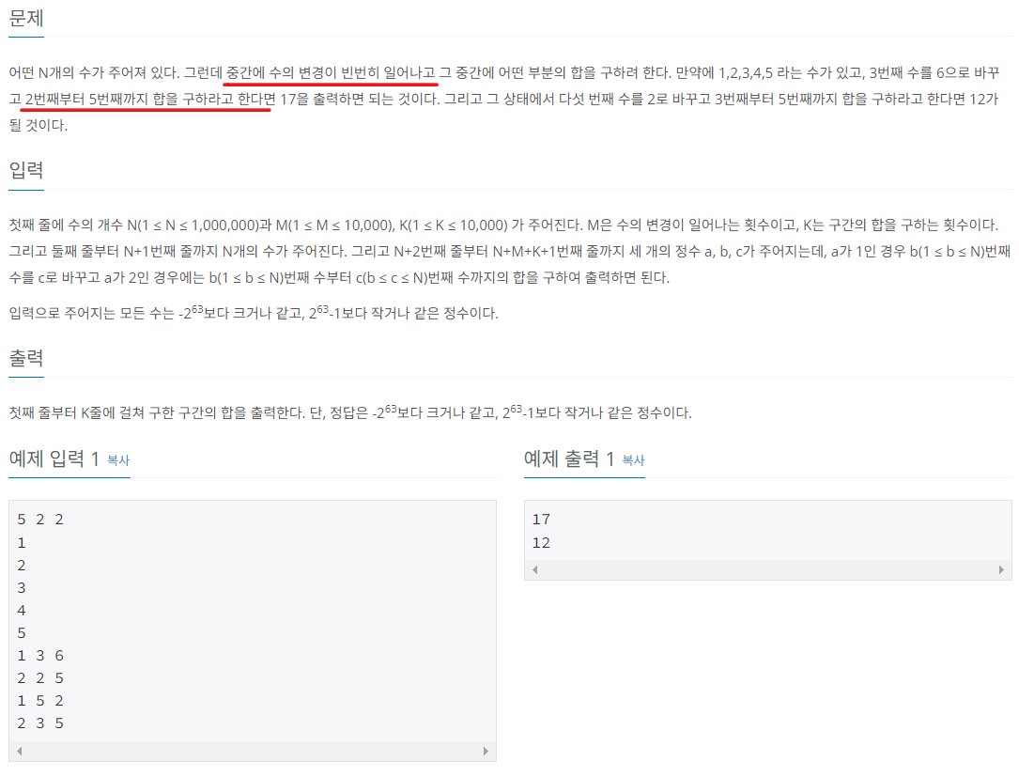1019x777 pixels.
Task: Copy sample output 1 via 복사 link
Action: (x=634, y=460)
